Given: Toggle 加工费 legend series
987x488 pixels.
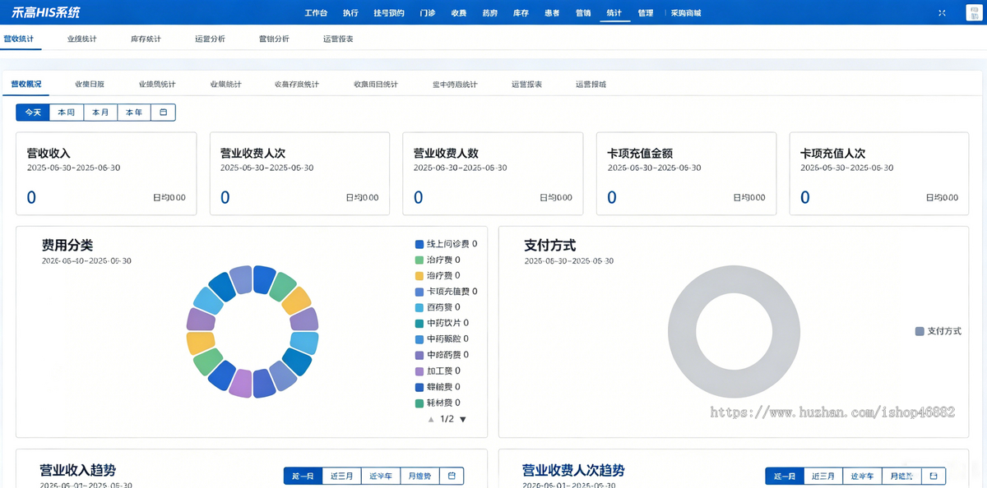Looking at the screenshot, I should click(x=438, y=371).
